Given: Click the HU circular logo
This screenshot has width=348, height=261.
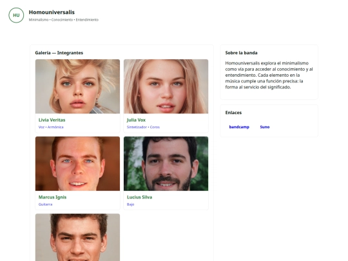Looking at the screenshot, I should 16,15.
